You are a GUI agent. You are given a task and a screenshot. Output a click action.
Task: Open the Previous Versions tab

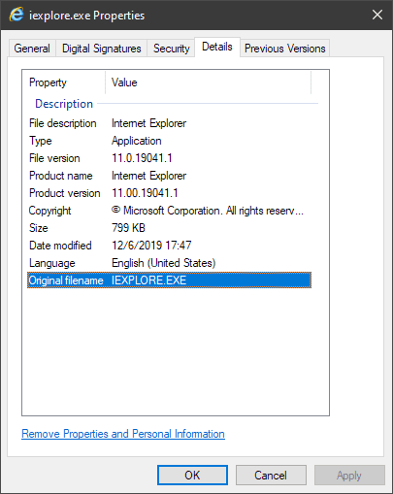284,49
